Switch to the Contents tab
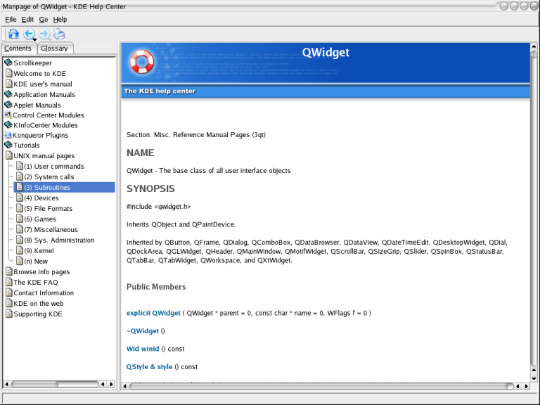 18,49
